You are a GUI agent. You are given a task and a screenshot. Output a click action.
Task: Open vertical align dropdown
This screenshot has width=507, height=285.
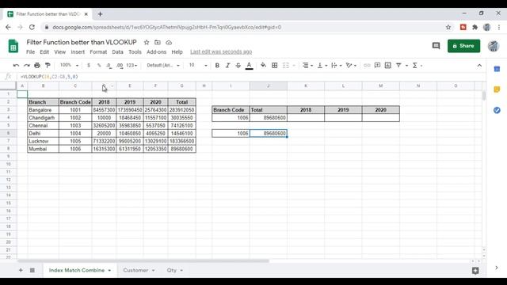point(322,66)
